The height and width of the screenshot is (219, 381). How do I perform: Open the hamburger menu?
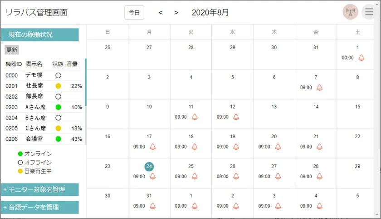pyautogui.click(x=369, y=12)
